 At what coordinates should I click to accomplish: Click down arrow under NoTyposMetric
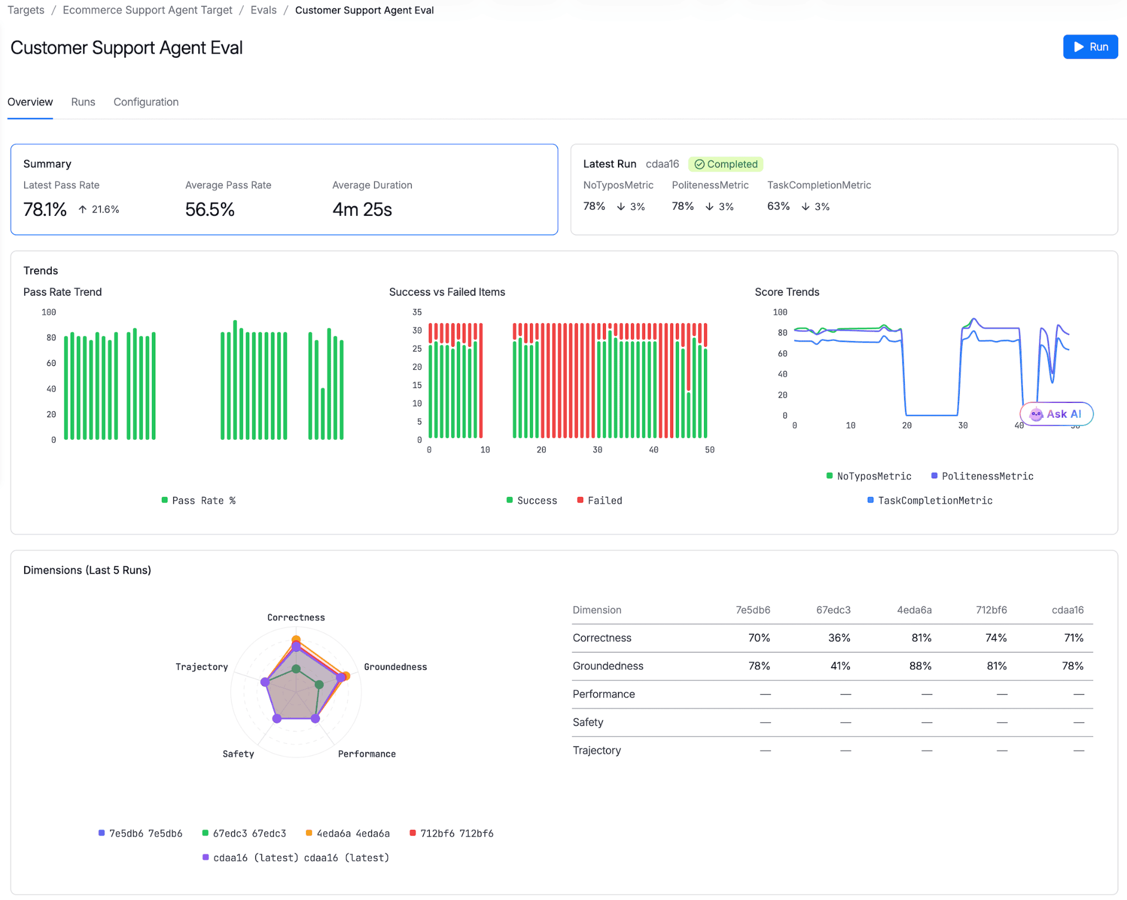621,206
